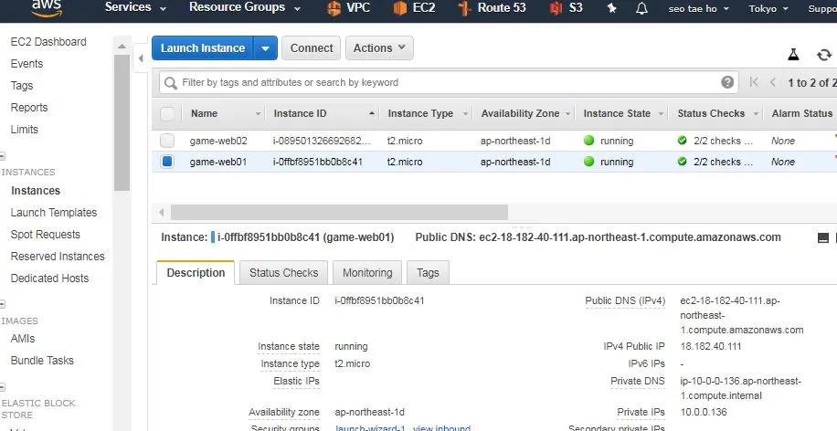Open the notifications bell

tap(642, 8)
